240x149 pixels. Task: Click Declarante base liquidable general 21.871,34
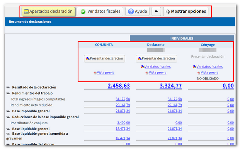tap(175, 129)
